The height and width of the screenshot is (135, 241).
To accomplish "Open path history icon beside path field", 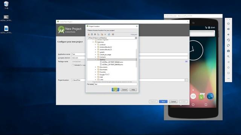I will [136, 38].
